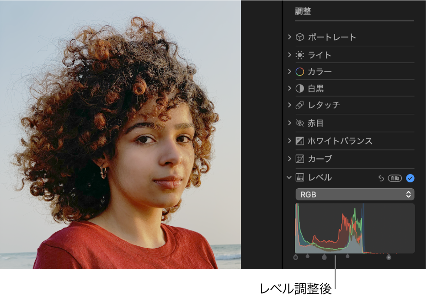Click the ホワイトバランス icon
This screenshot has height=298, width=427.
click(x=299, y=141)
